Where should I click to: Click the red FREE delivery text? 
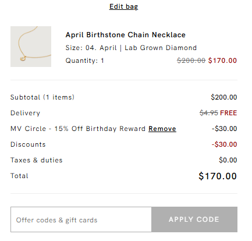point(229,113)
